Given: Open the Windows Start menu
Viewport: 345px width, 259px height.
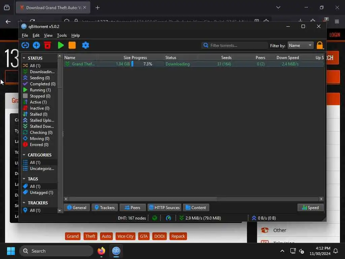Looking at the screenshot, I should tap(11, 251).
